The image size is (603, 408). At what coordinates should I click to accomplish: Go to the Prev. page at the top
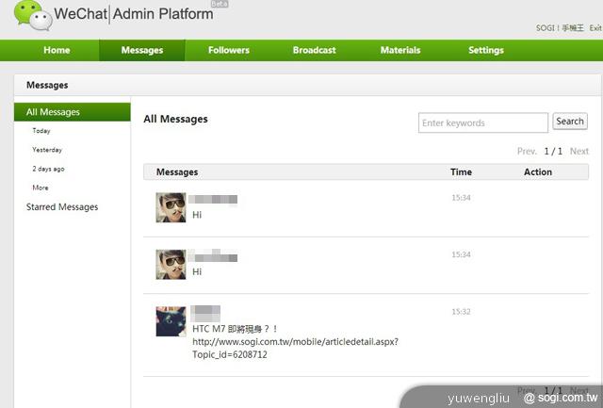[x=527, y=151]
